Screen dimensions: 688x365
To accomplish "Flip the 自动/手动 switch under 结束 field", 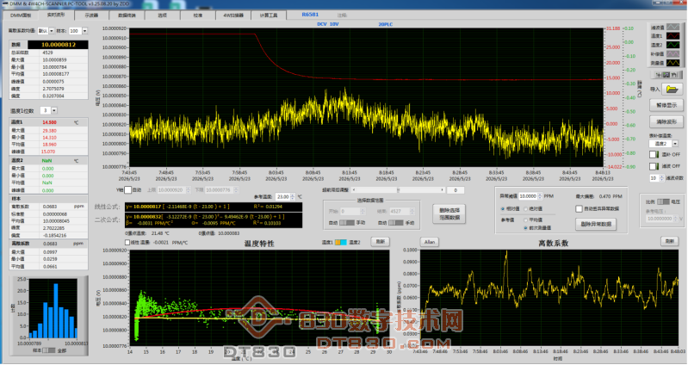I will click(x=396, y=223).
